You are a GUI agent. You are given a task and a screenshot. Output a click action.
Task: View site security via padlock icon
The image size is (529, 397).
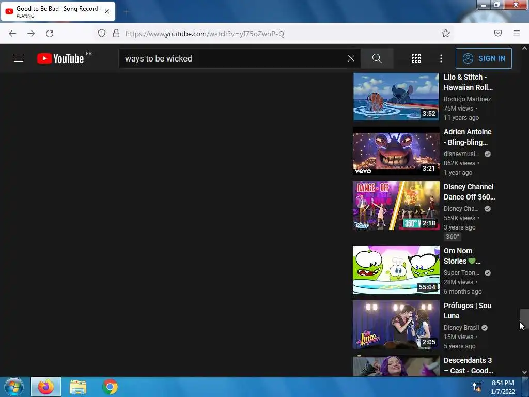(116, 33)
